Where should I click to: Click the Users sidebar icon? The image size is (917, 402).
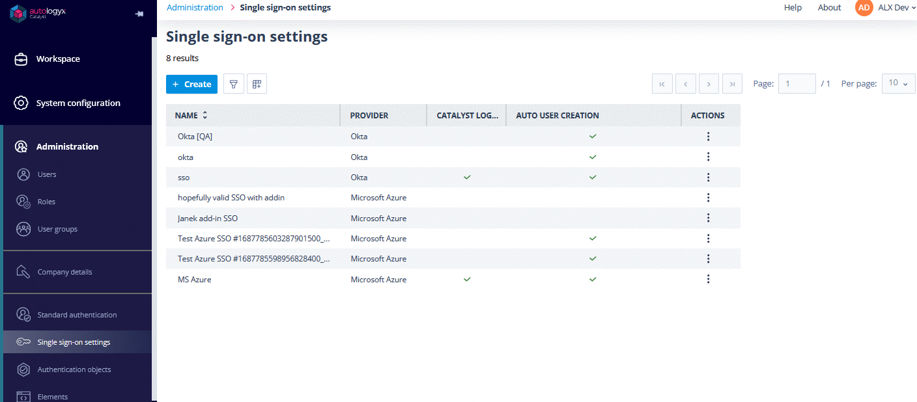point(23,174)
